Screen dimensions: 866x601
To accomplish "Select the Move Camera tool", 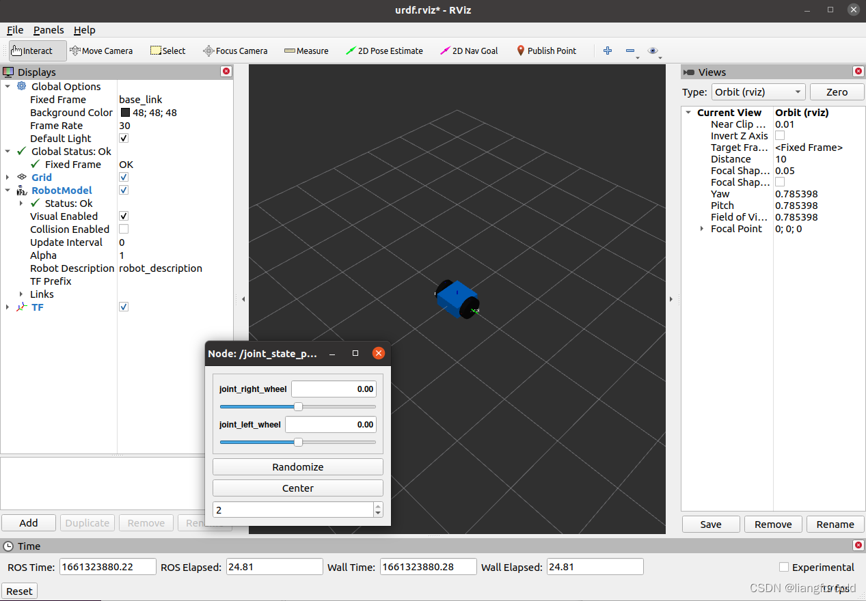I will (101, 51).
